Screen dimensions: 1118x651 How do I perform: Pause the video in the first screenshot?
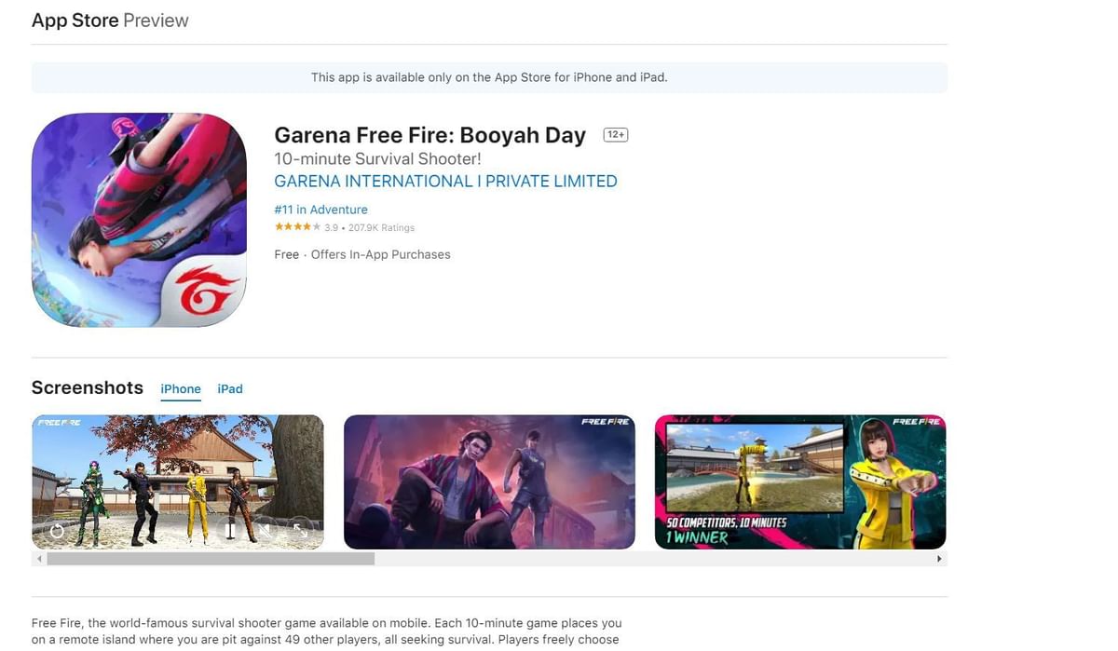pos(229,531)
